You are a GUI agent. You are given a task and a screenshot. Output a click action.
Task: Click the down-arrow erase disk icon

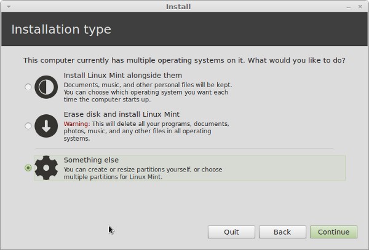[46, 126]
